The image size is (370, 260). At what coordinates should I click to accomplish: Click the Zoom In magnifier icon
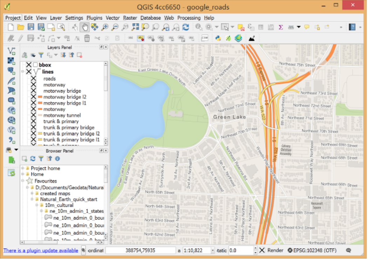[104, 27]
